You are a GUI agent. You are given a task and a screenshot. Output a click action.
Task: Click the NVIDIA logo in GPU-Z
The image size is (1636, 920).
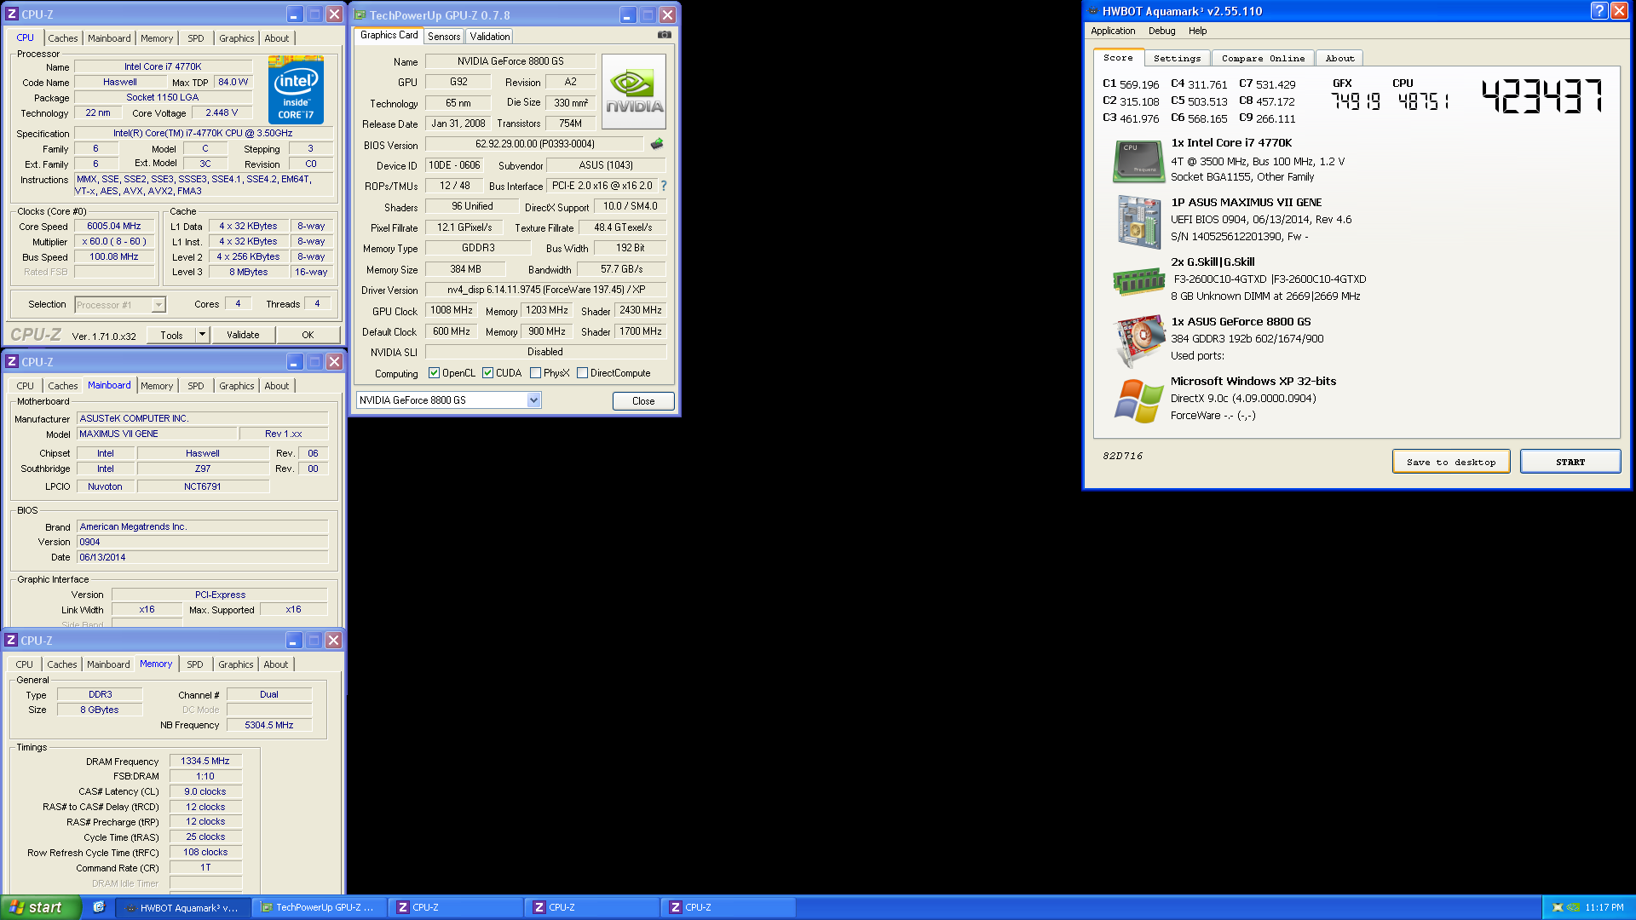634,91
